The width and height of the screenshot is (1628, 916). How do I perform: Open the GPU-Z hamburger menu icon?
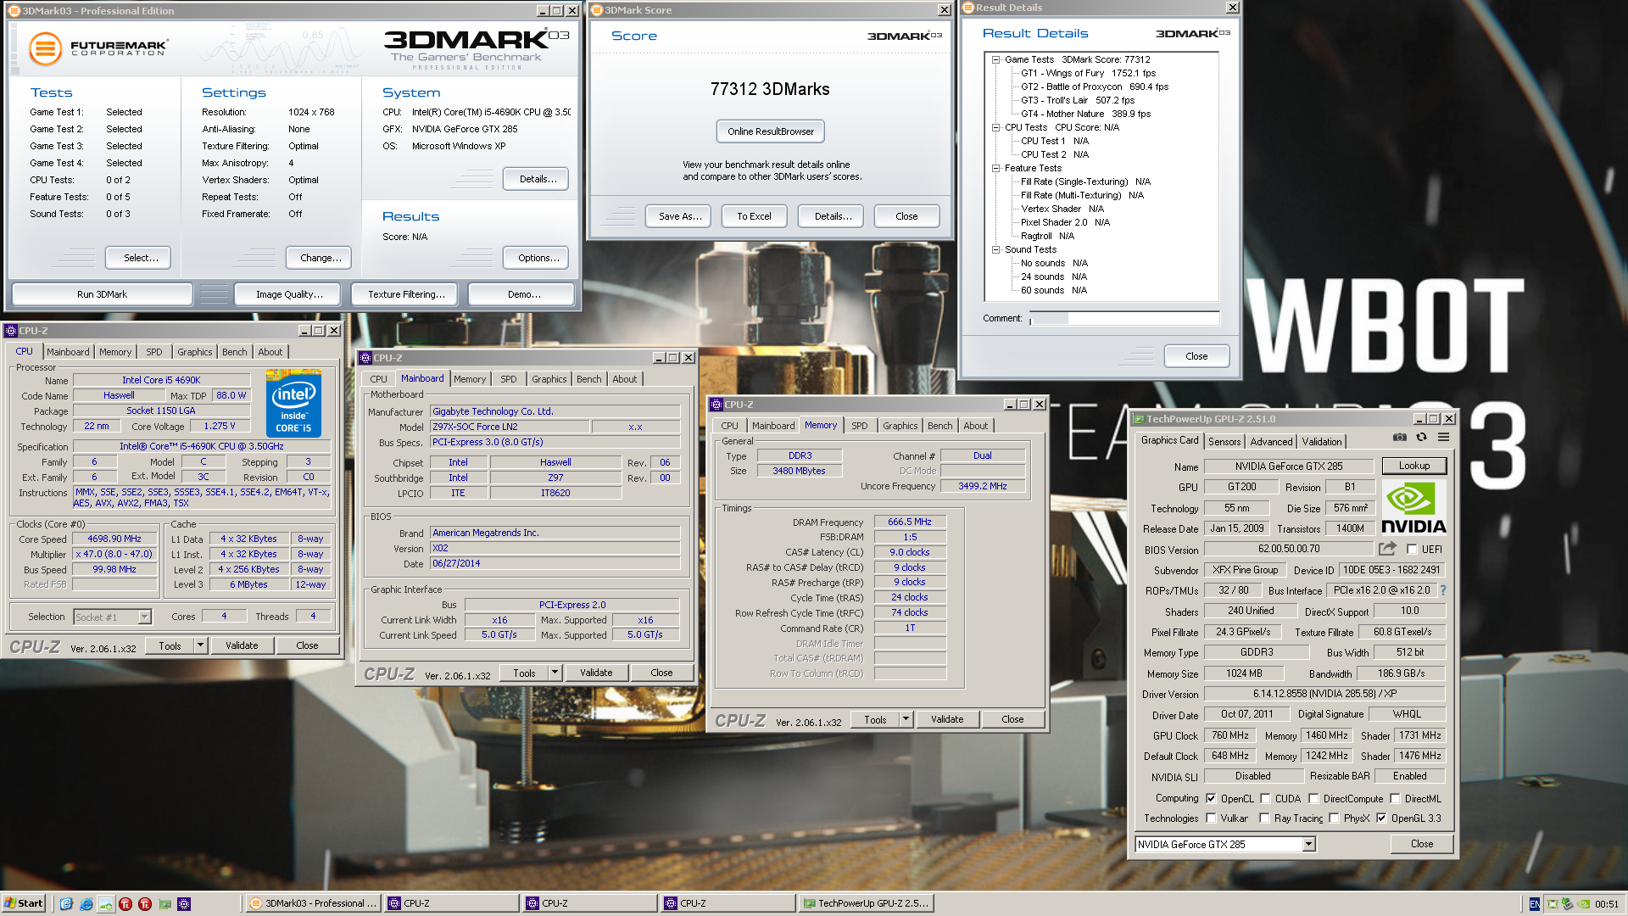click(x=1443, y=438)
